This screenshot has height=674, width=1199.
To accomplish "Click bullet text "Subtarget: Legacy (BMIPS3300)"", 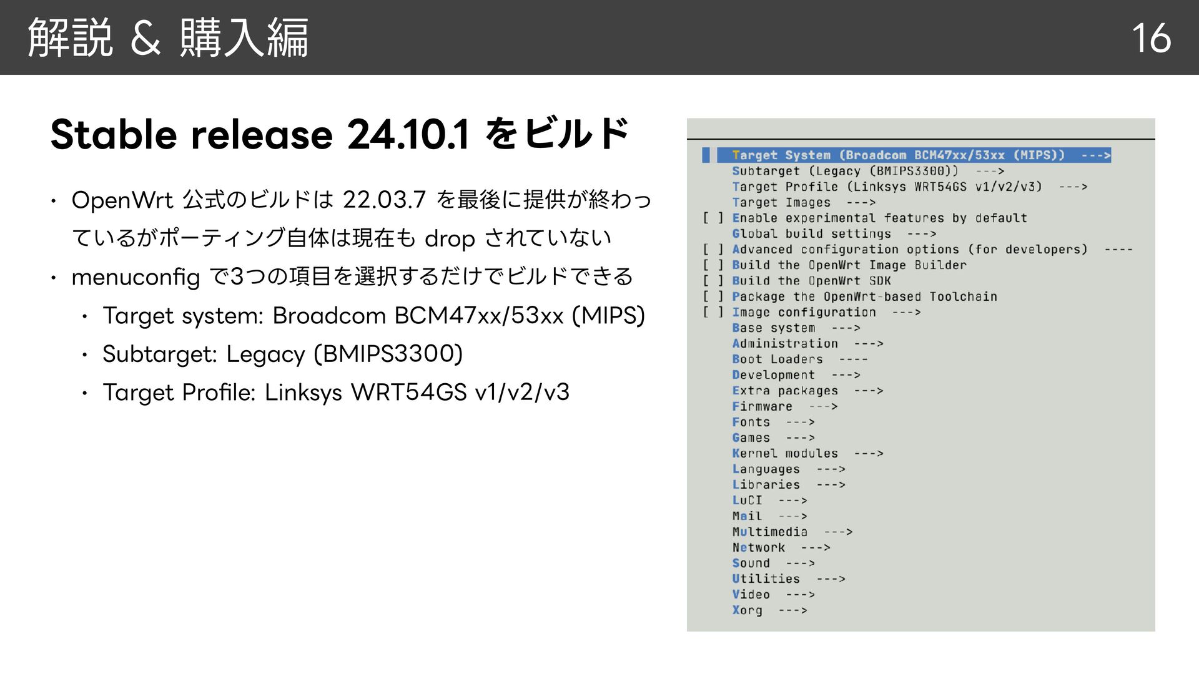I will tap(283, 354).
